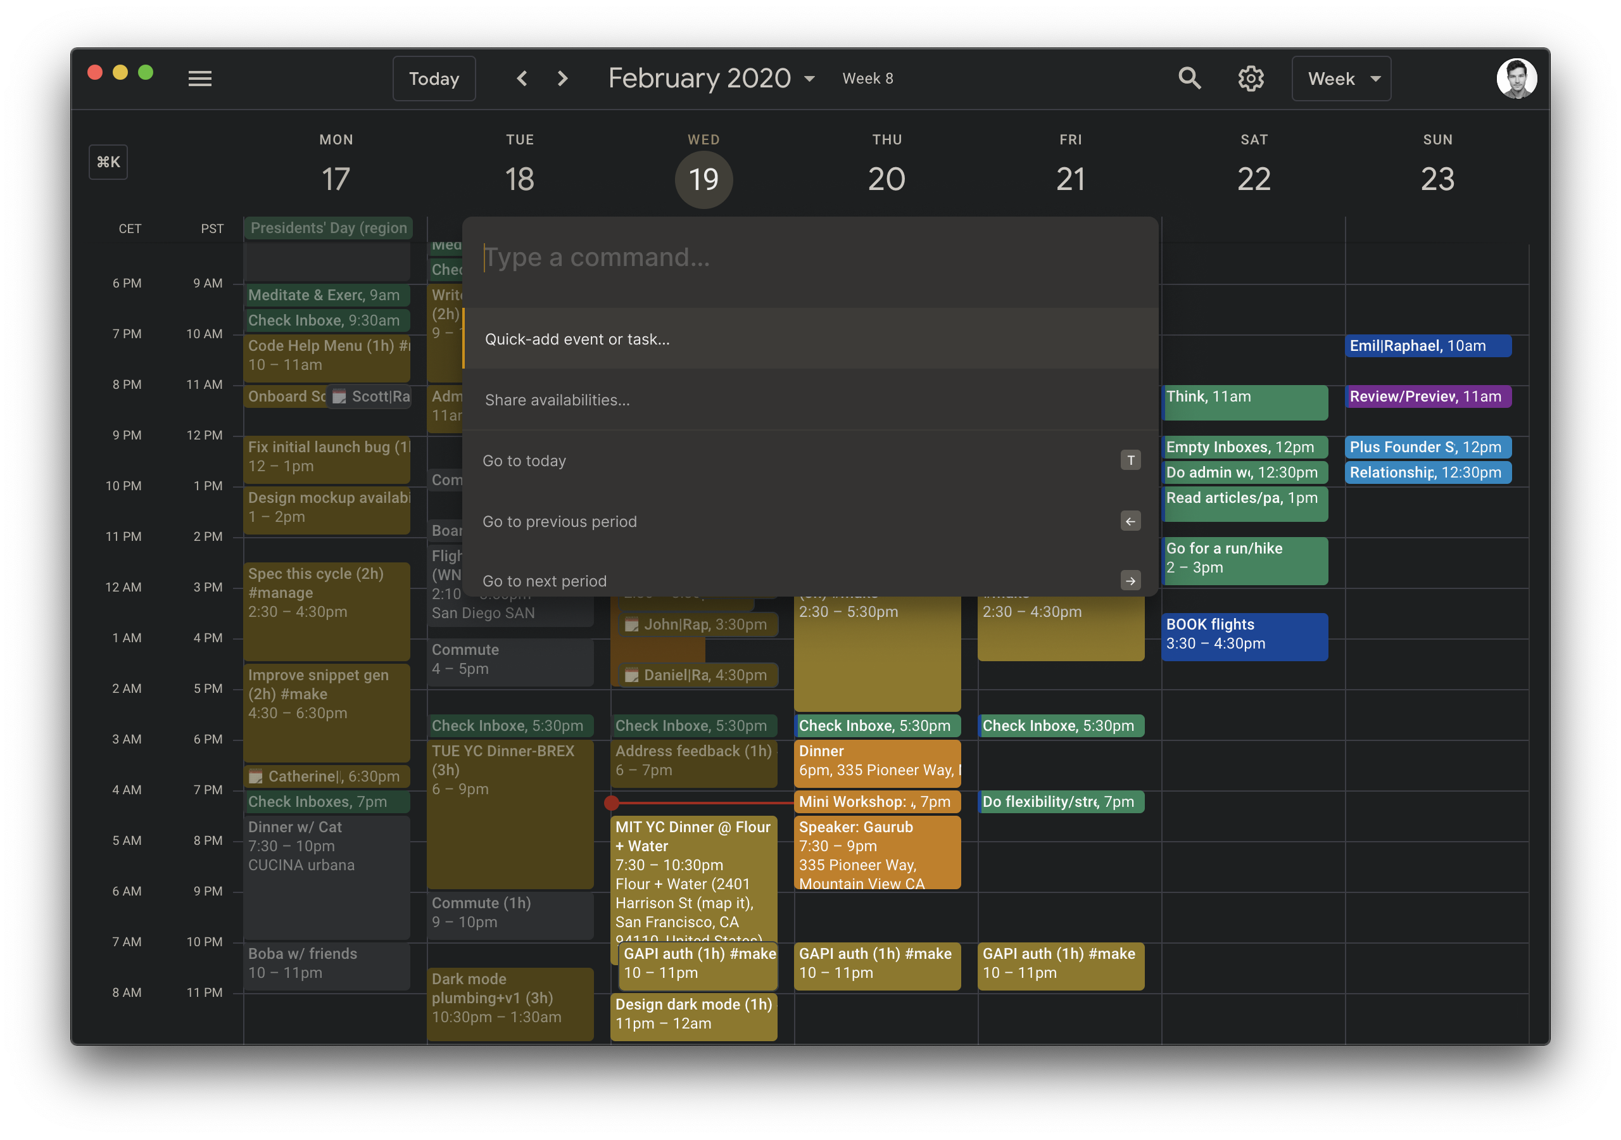Open Presidents' Day all-day event
This screenshot has width=1621, height=1140.
[328, 228]
